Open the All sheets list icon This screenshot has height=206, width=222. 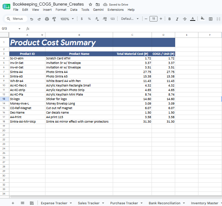(x=22, y=203)
